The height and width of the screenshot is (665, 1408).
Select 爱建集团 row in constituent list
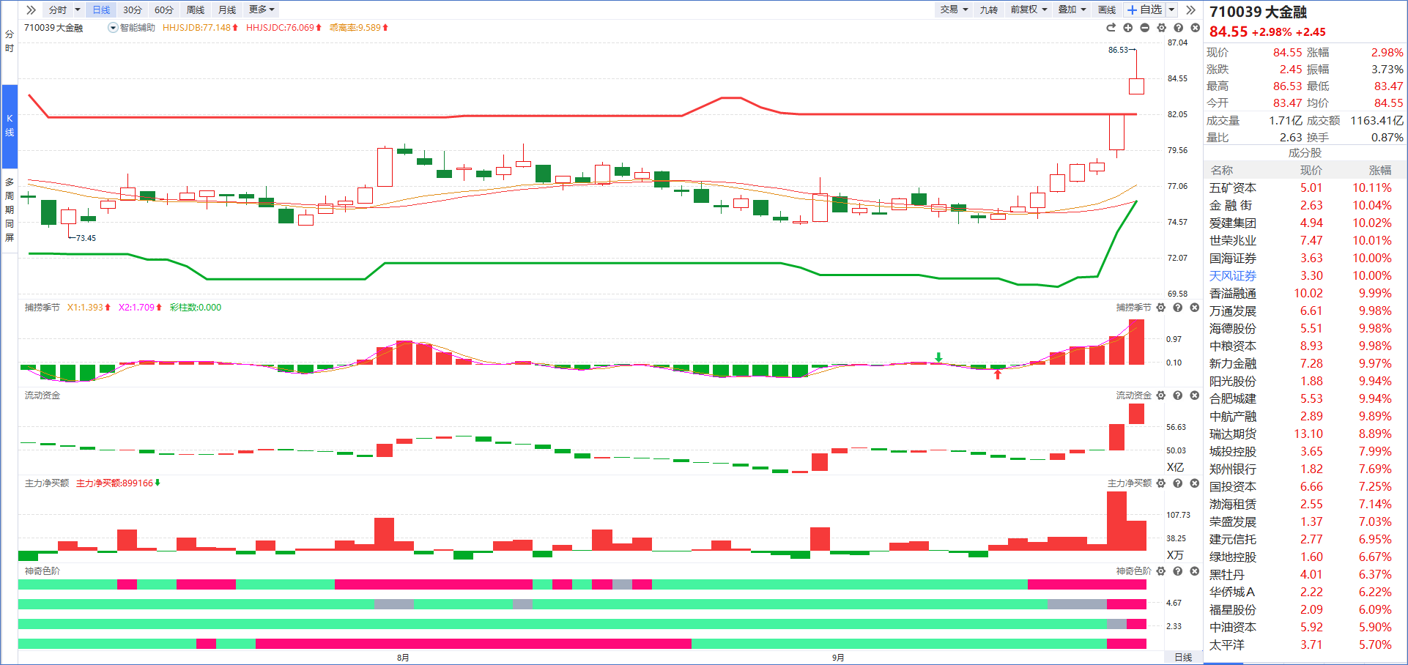tap(1305, 223)
